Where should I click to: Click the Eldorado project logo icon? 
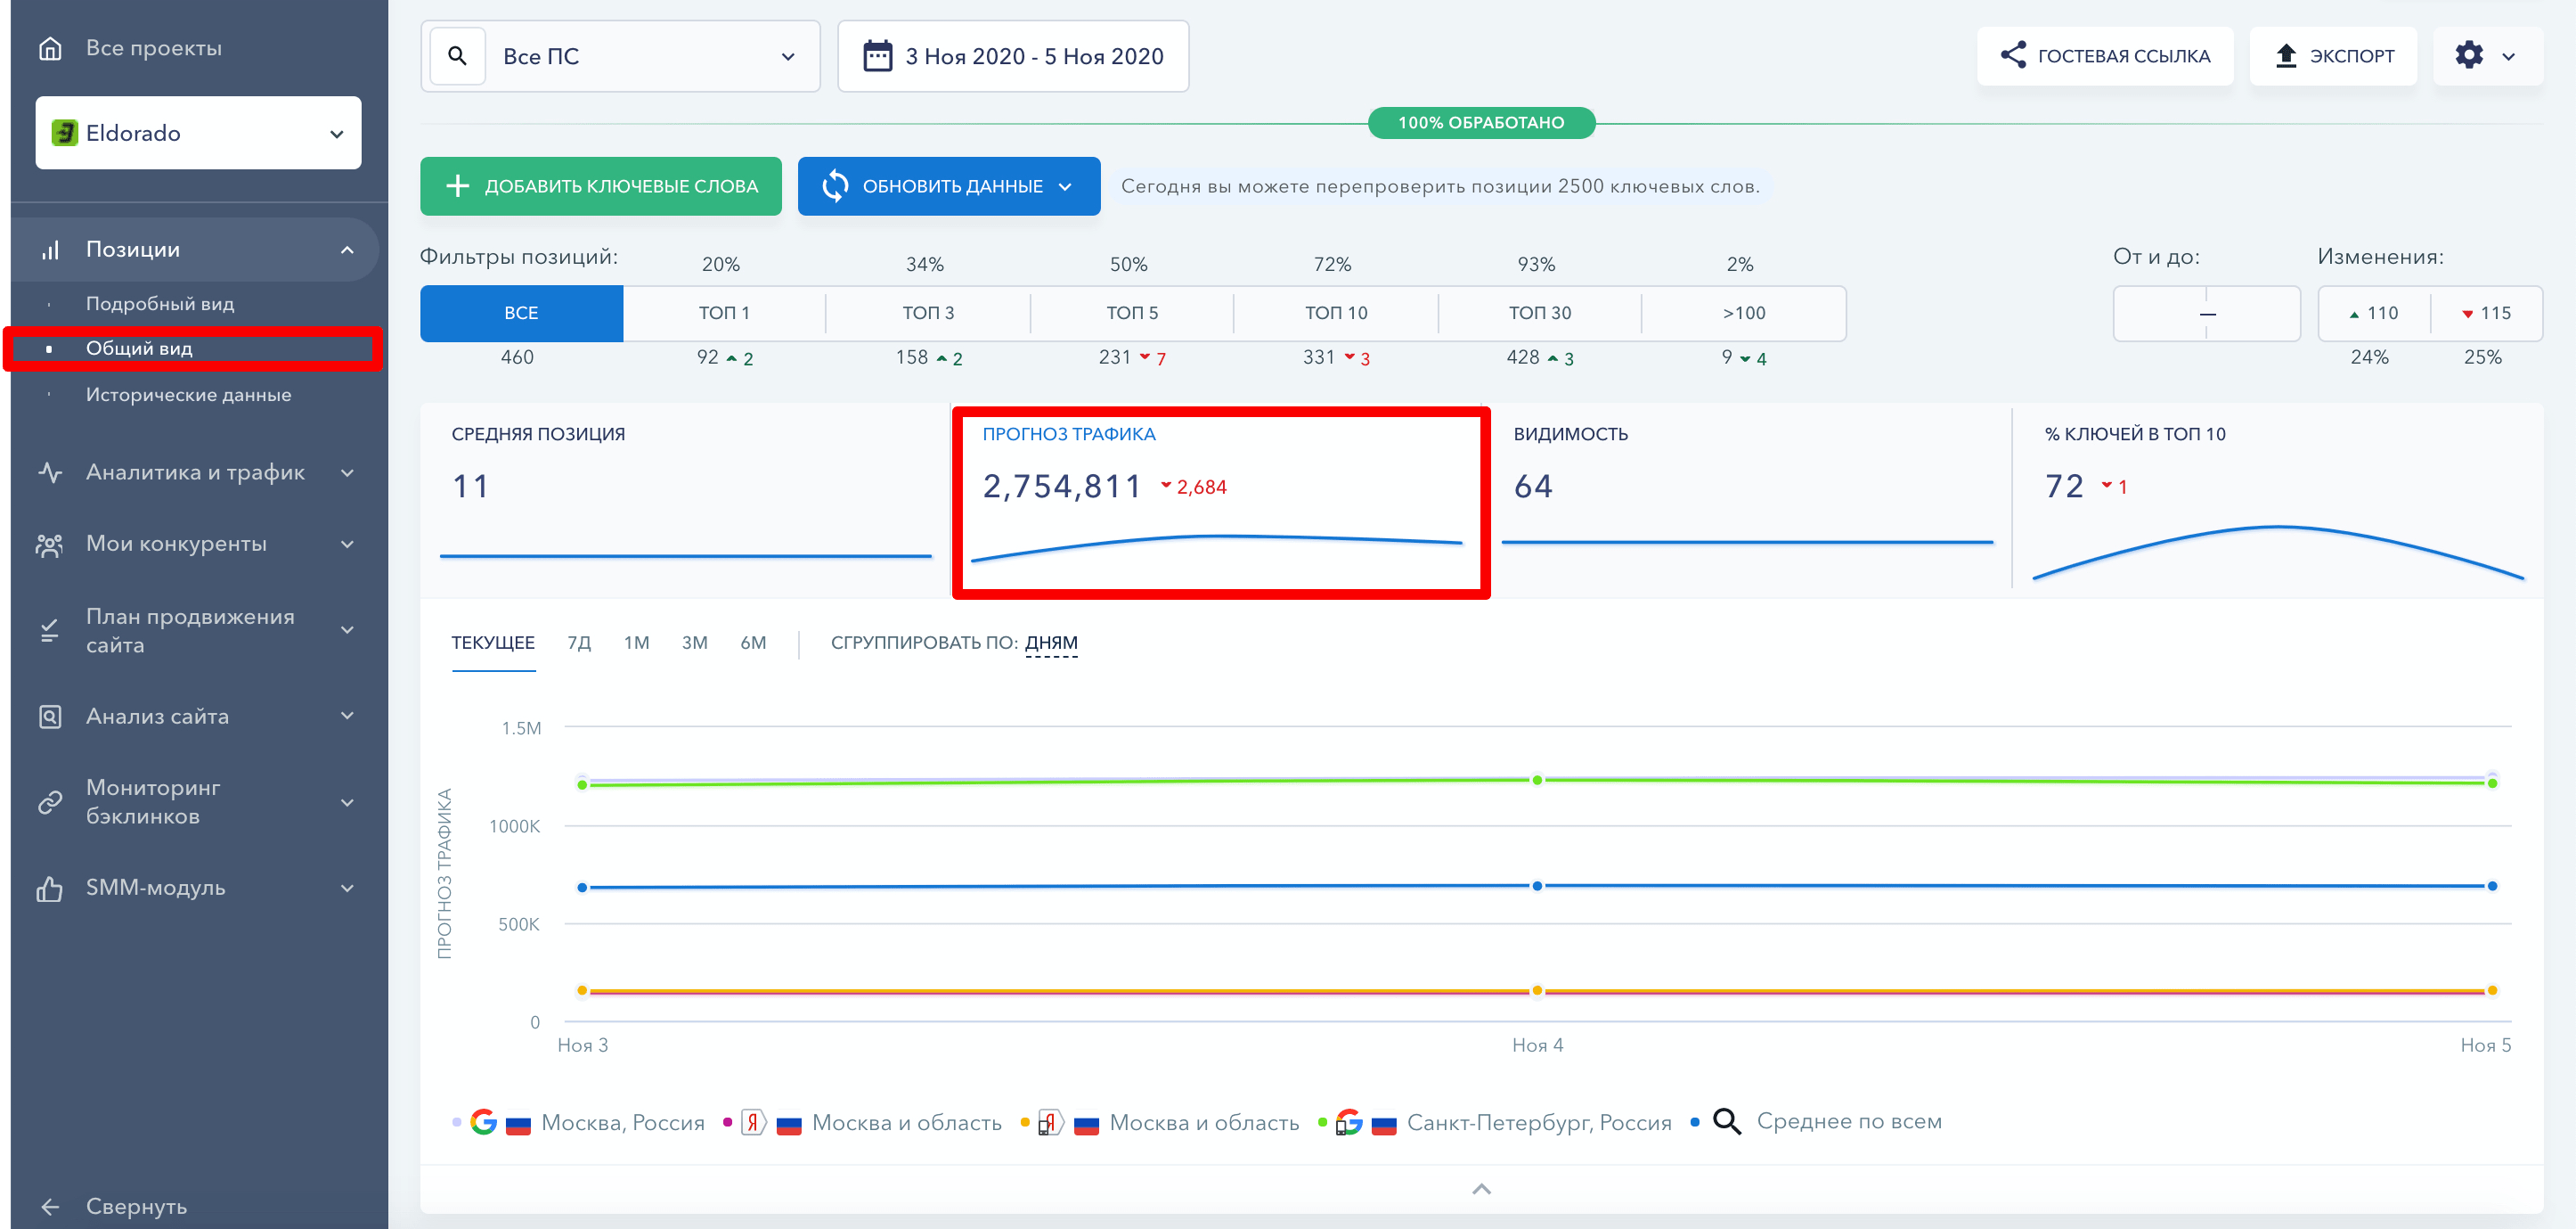coord(65,133)
